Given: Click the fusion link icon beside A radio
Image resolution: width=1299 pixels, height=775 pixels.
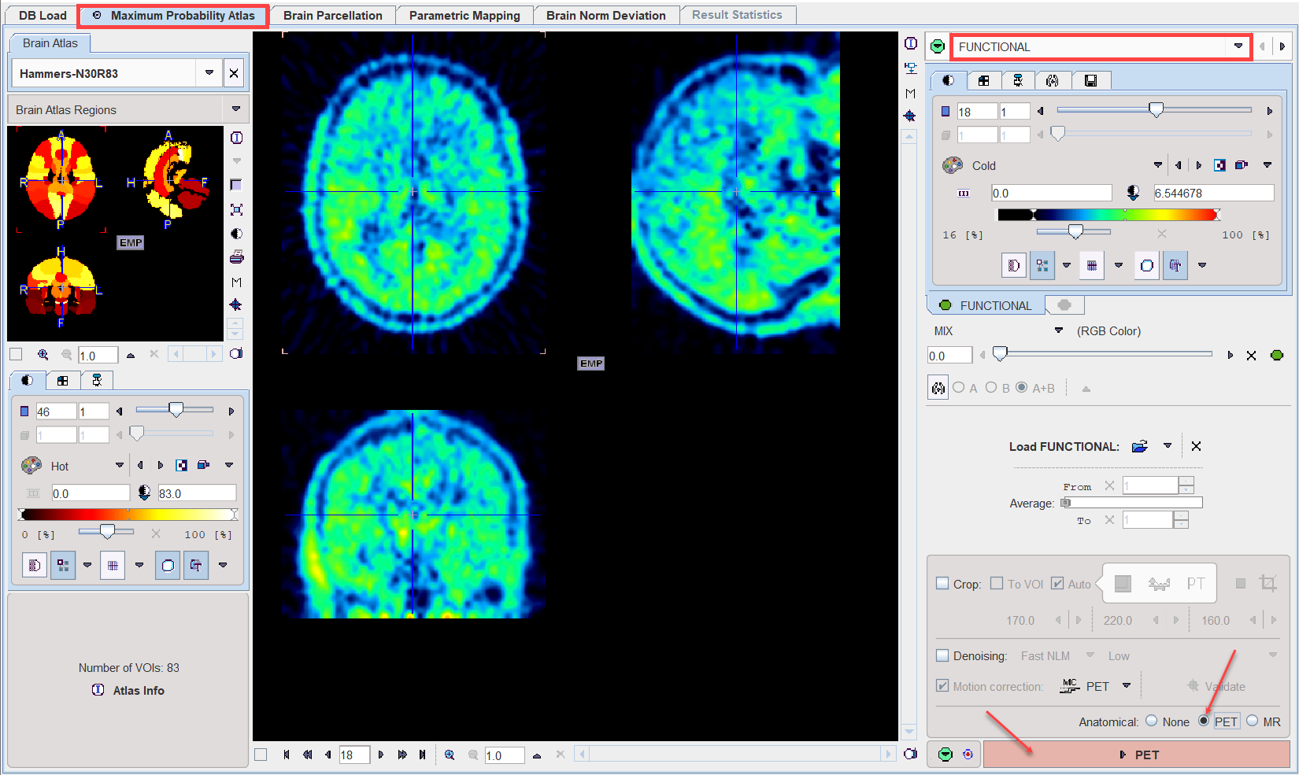Looking at the screenshot, I should [x=938, y=388].
